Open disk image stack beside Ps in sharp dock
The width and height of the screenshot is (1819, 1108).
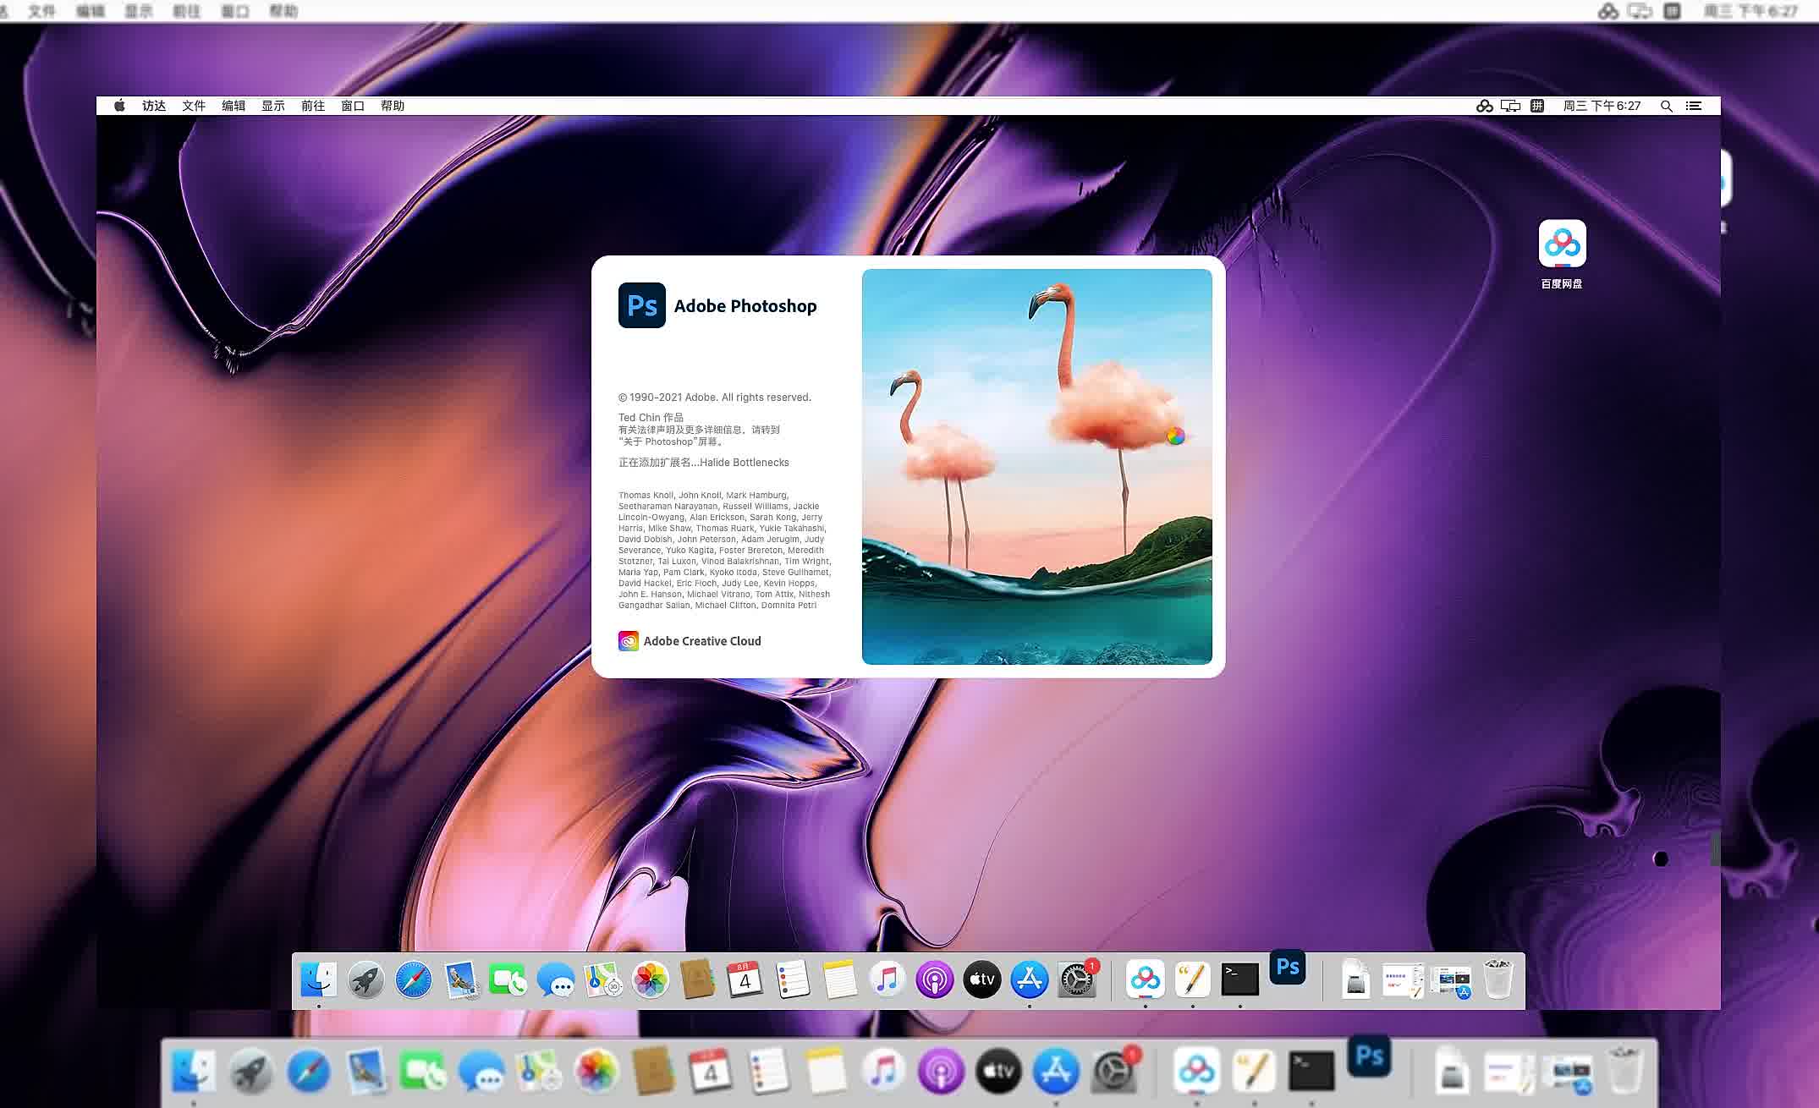point(1356,979)
